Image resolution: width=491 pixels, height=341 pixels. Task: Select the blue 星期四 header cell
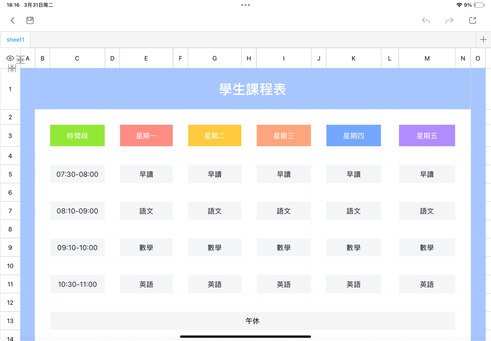coord(354,136)
